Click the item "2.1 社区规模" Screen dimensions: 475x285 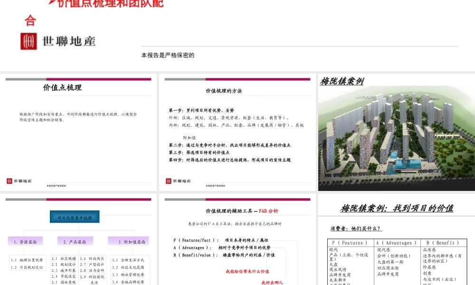point(64,259)
